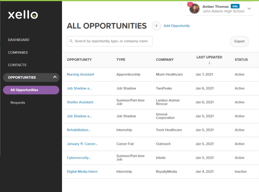The height and width of the screenshot is (192, 259).
Task: Collapse the Opportunities sidebar section
Action: point(55,78)
